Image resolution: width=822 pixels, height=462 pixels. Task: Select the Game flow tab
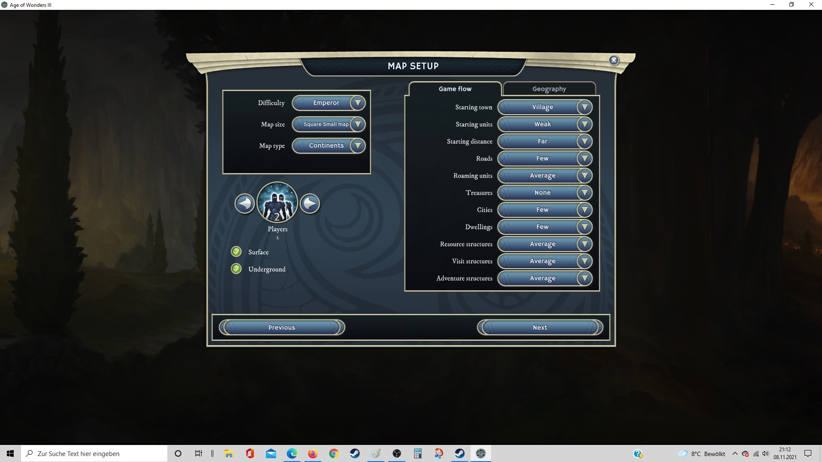[x=455, y=89]
